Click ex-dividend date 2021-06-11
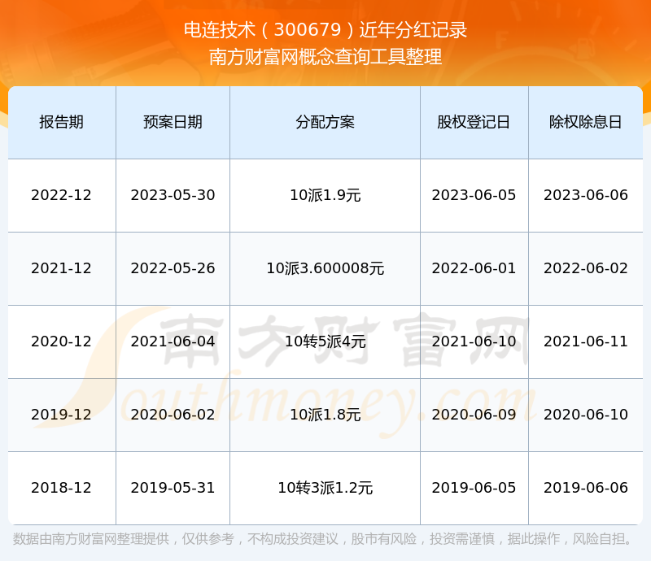The width and height of the screenshot is (651, 561). coord(585,341)
